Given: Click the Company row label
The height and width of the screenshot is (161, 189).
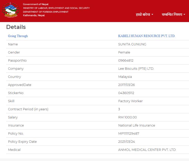Looking at the screenshot, I should tap(16, 69).
